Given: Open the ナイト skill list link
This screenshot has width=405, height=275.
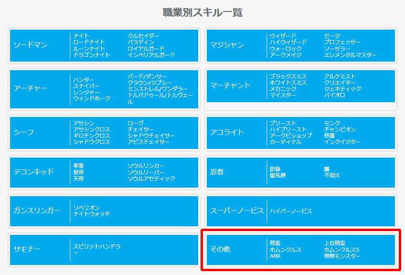Looking at the screenshot, I should click(82, 35).
